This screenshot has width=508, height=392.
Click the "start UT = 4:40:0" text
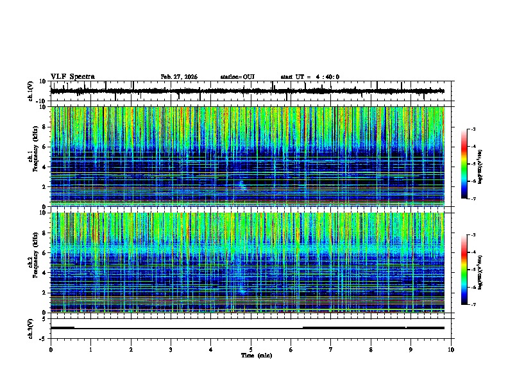click(x=310, y=77)
